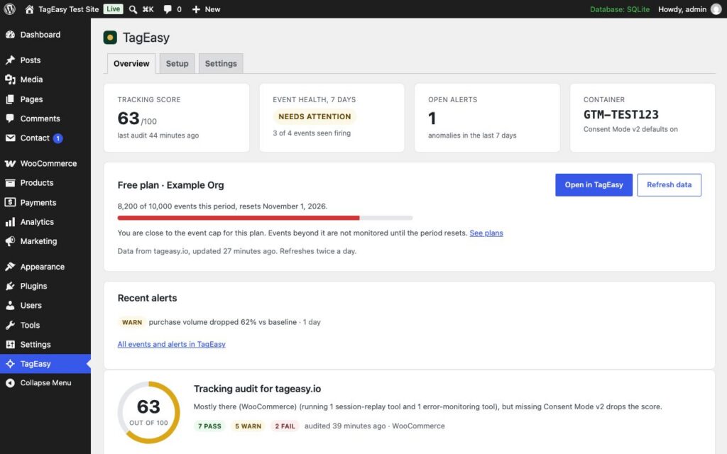This screenshot has width=727, height=454.
Task: Click the 5 WARN badge in tracking audit
Action: (x=248, y=426)
